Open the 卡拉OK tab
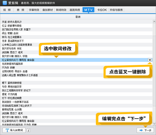 [x=102, y=10]
